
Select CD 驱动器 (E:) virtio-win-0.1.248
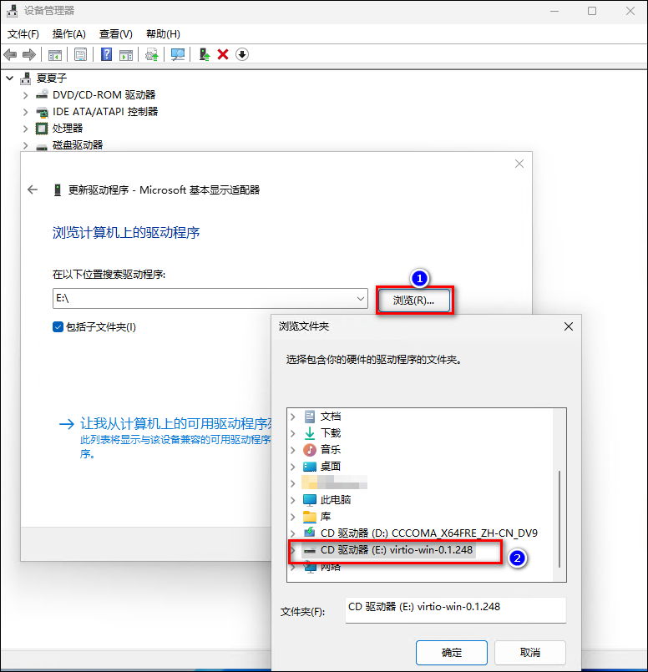pyautogui.click(x=397, y=550)
